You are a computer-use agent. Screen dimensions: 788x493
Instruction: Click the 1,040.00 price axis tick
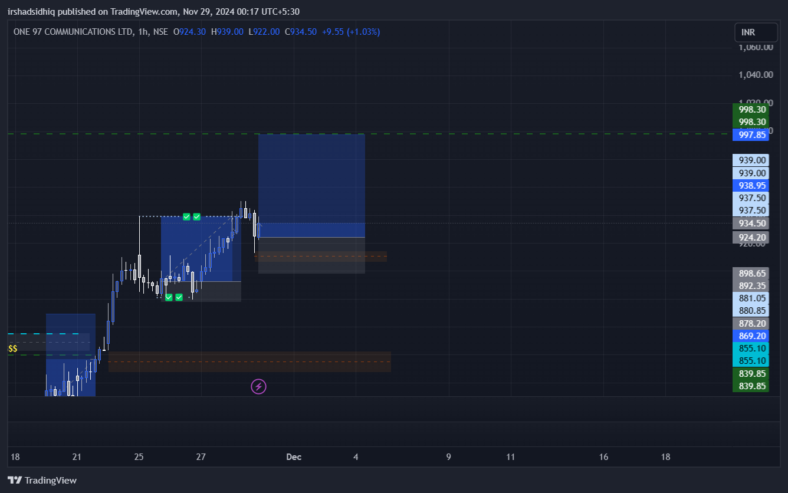[x=756, y=74]
